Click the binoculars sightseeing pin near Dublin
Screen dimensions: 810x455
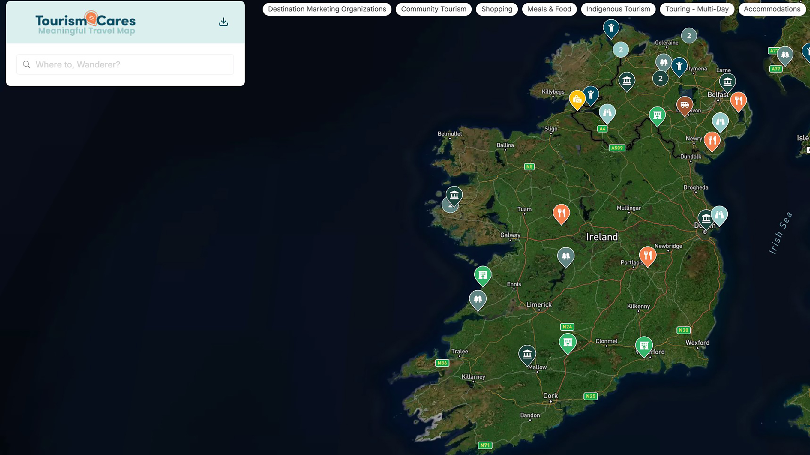pyautogui.click(x=720, y=214)
